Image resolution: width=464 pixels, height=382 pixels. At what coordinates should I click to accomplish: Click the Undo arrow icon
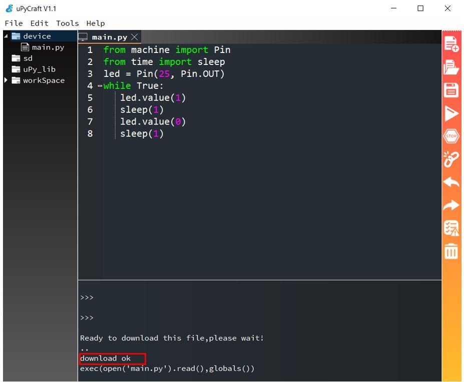451,182
